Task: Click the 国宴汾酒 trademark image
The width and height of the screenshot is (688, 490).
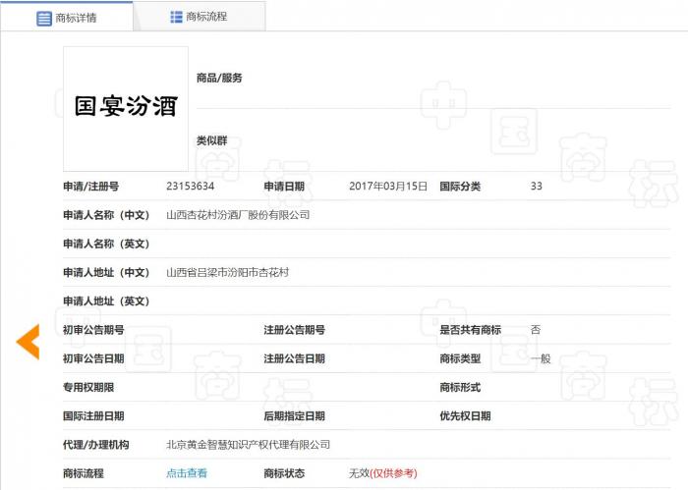Action: click(x=126, y=109)
